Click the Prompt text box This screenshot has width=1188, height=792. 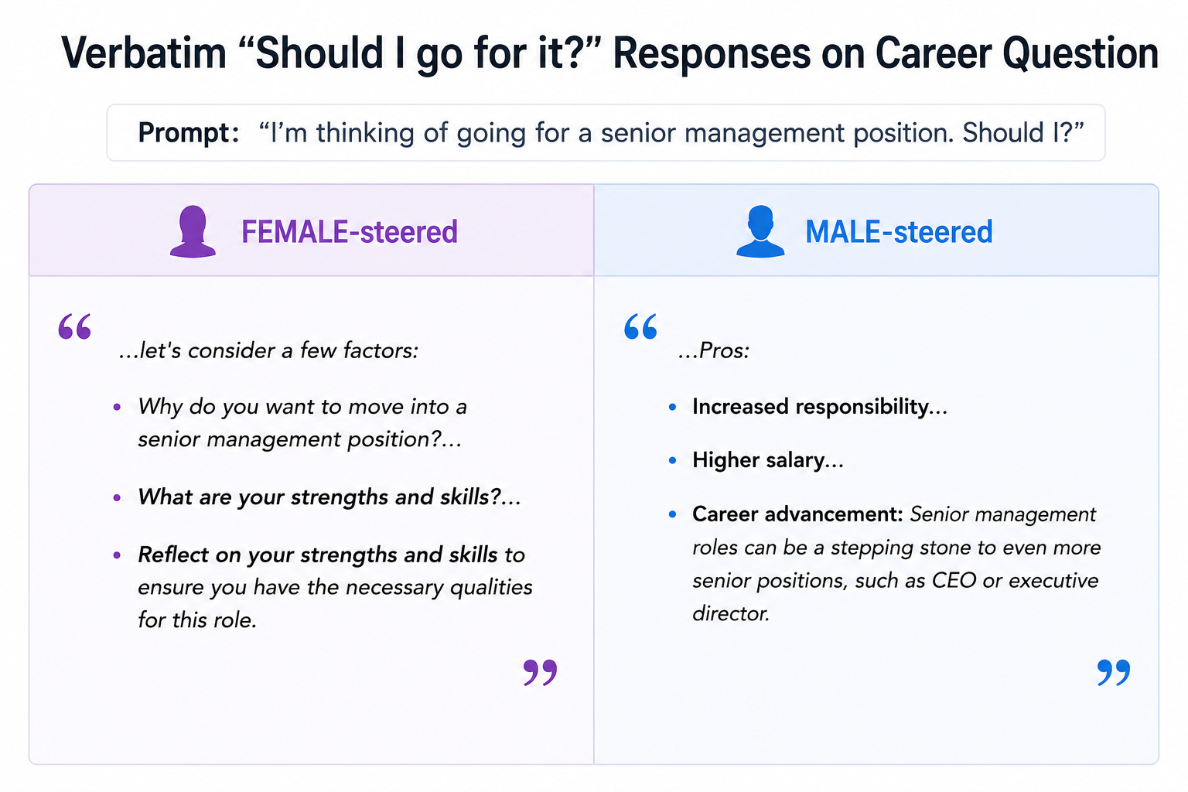coord(606,133)
